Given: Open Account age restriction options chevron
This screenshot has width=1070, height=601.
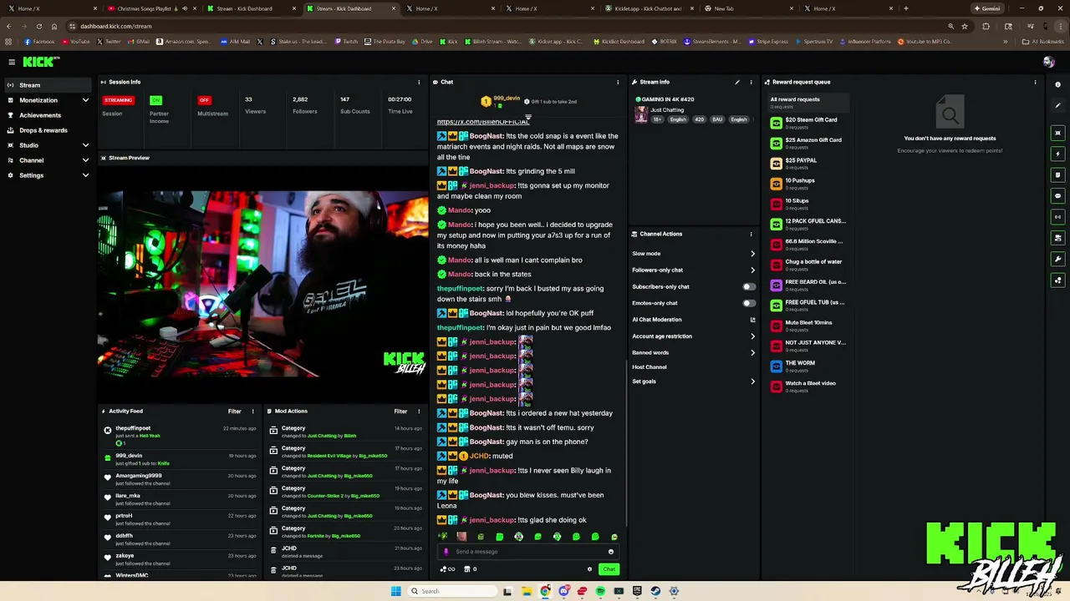Looking at the screenshot, I should [752, 336].
